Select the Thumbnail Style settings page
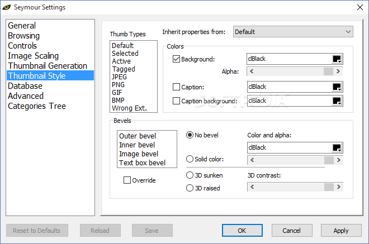 click(x=50, y=75)
